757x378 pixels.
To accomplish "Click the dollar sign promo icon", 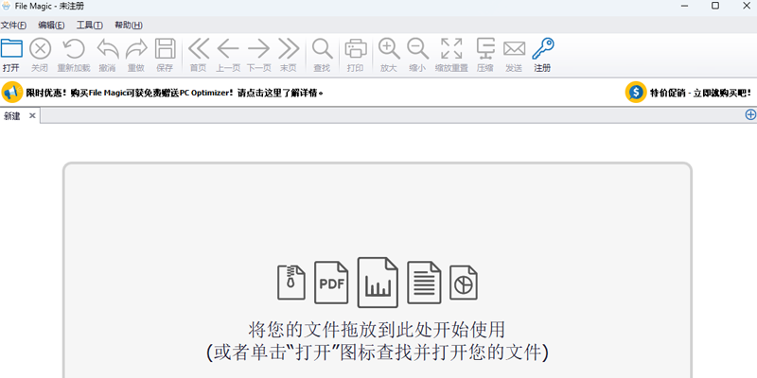I will (636, 92).
